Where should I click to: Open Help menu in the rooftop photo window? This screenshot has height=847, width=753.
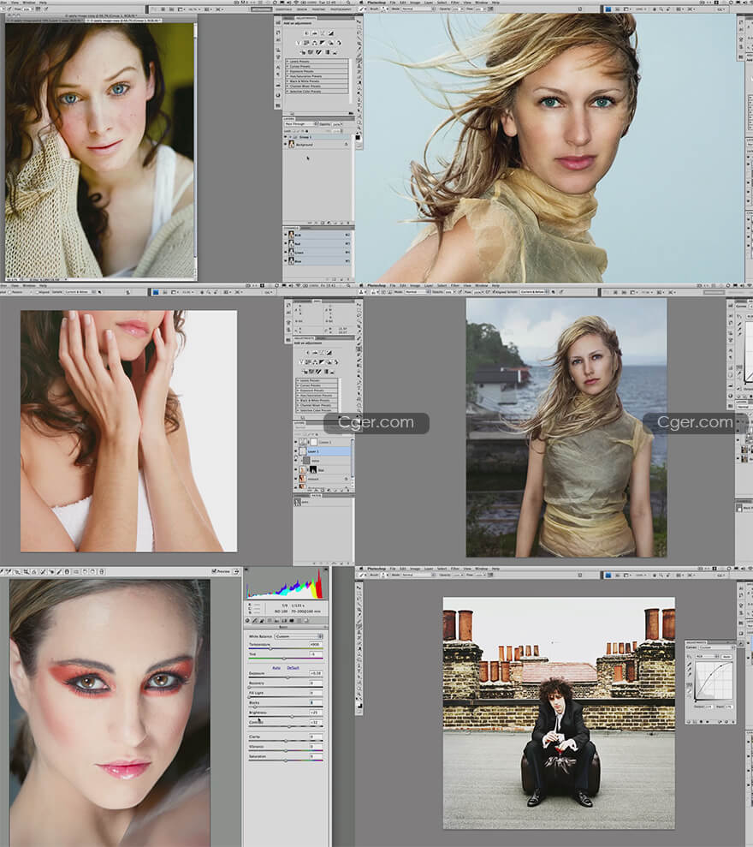pos(495,569)
